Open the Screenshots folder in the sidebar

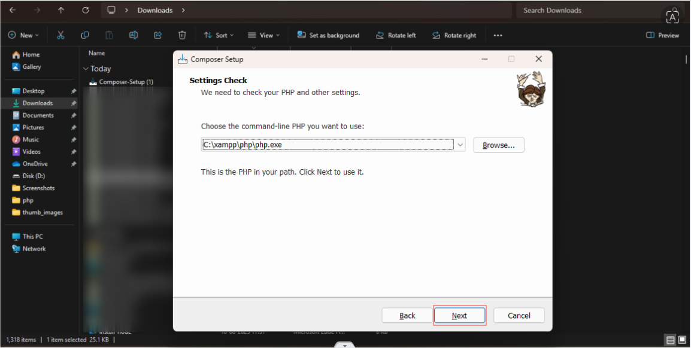34,188
